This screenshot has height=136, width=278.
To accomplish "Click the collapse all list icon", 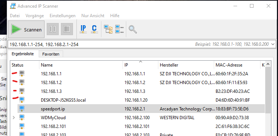I will pos(120,29).
